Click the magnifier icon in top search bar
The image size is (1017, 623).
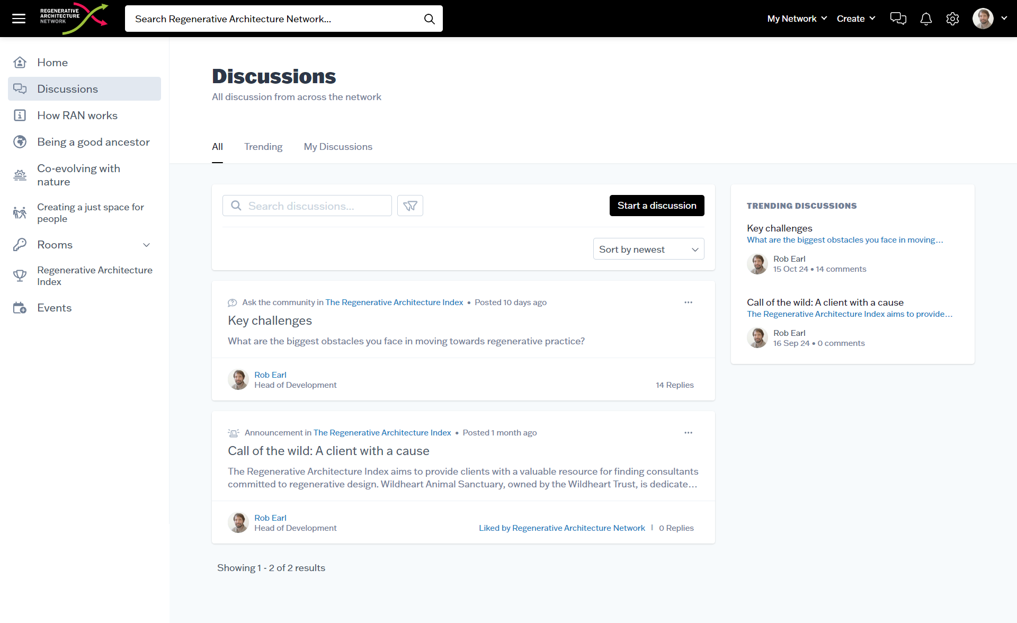[x=429, y=19]
